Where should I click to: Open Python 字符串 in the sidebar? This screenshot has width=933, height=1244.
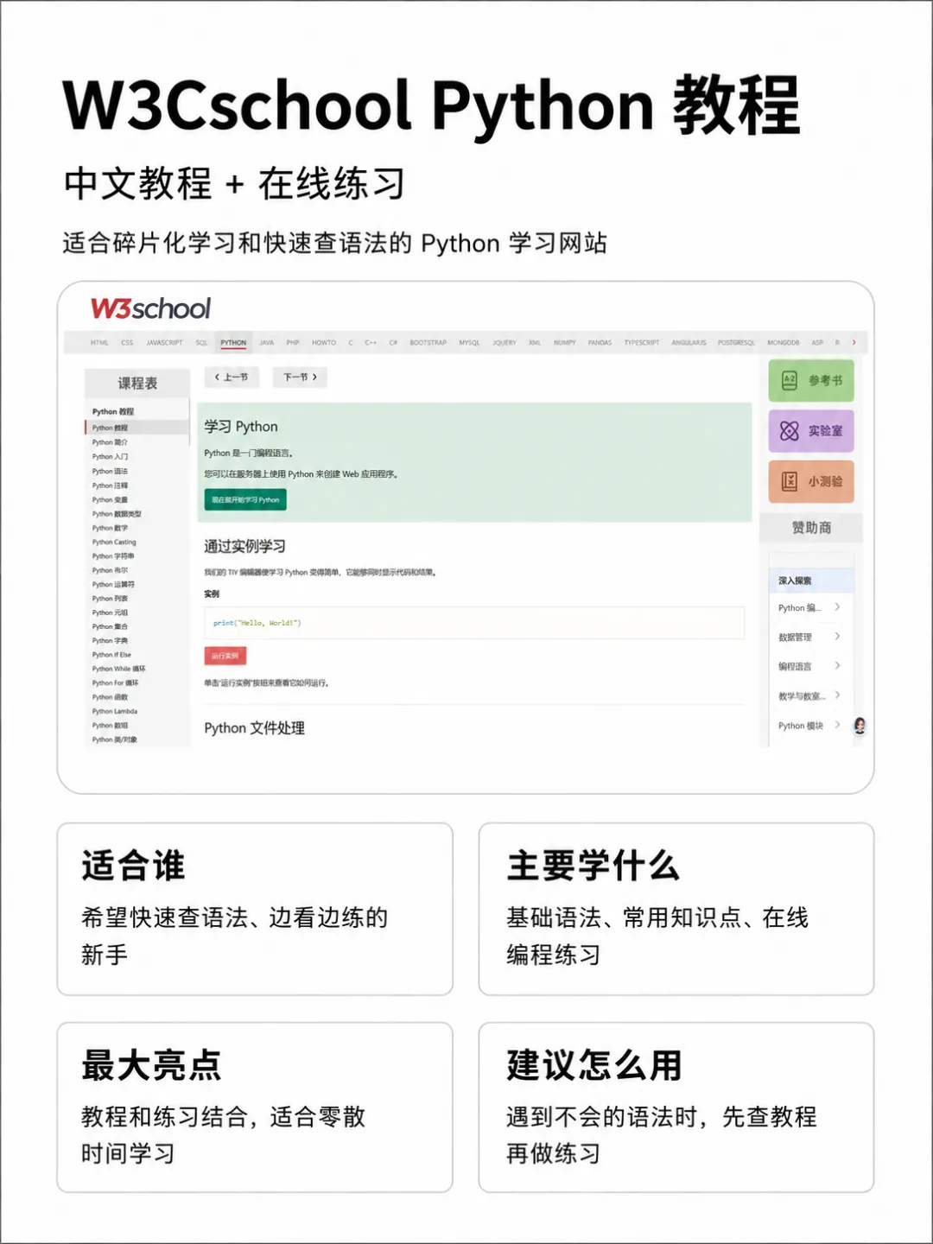tap(113, 556)
